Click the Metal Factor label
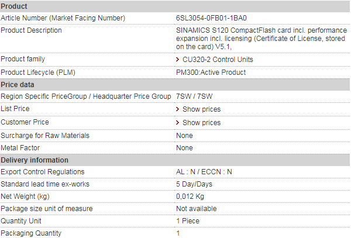This screenshot has height=238, width=351. [x=20, y=148]
